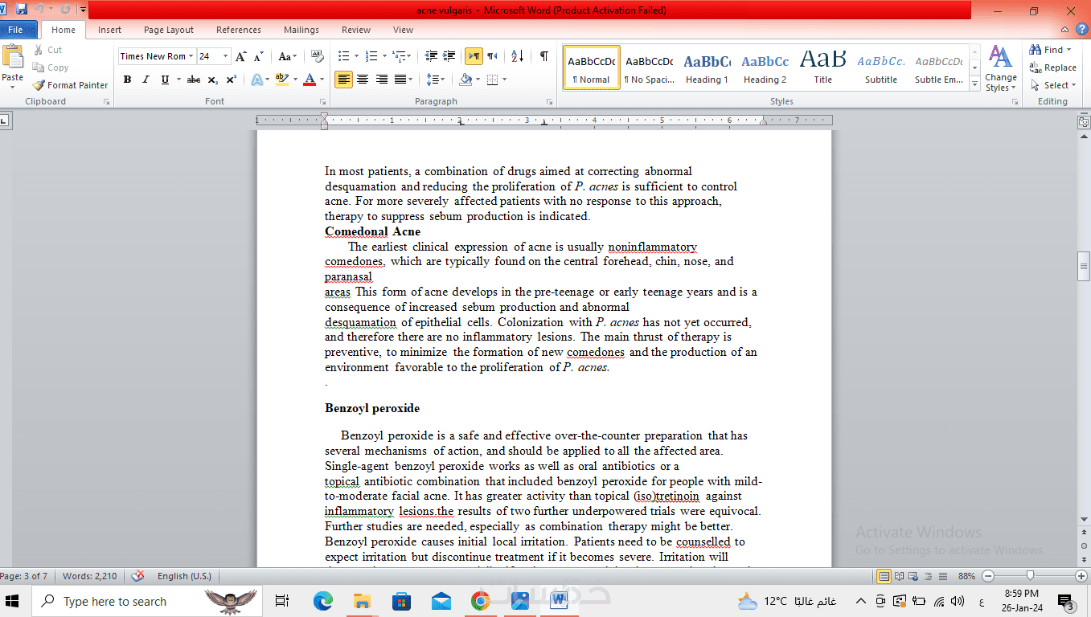1091x617 pixels.
Task: Set right-to-left text direction
Action: 492,56
